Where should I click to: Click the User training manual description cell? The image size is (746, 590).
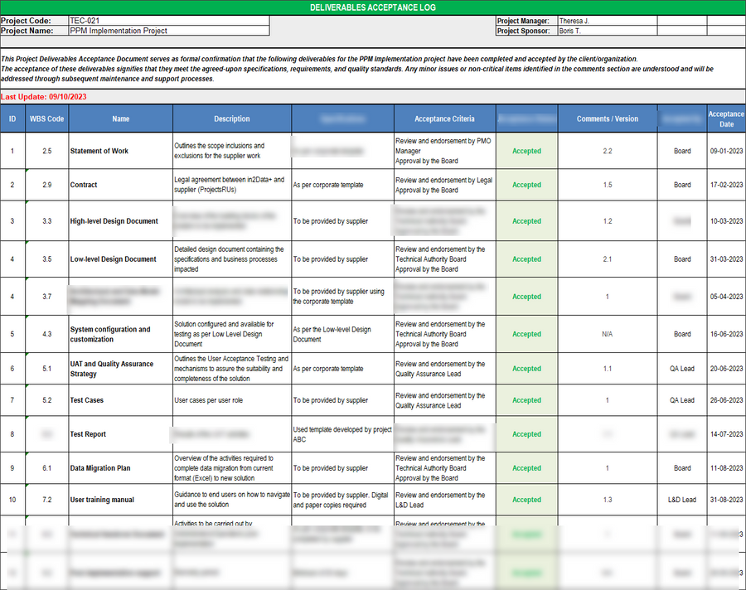[x=229, y=500]
